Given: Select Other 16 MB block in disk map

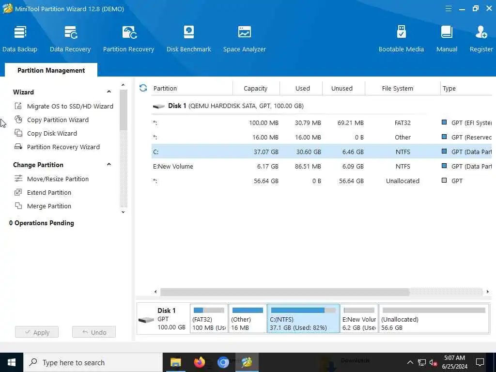Looking at the screenshot, I should (x=248, y=319).
